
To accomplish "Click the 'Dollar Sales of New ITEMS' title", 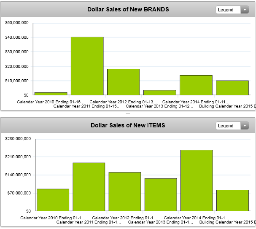I will pos(128,125).
